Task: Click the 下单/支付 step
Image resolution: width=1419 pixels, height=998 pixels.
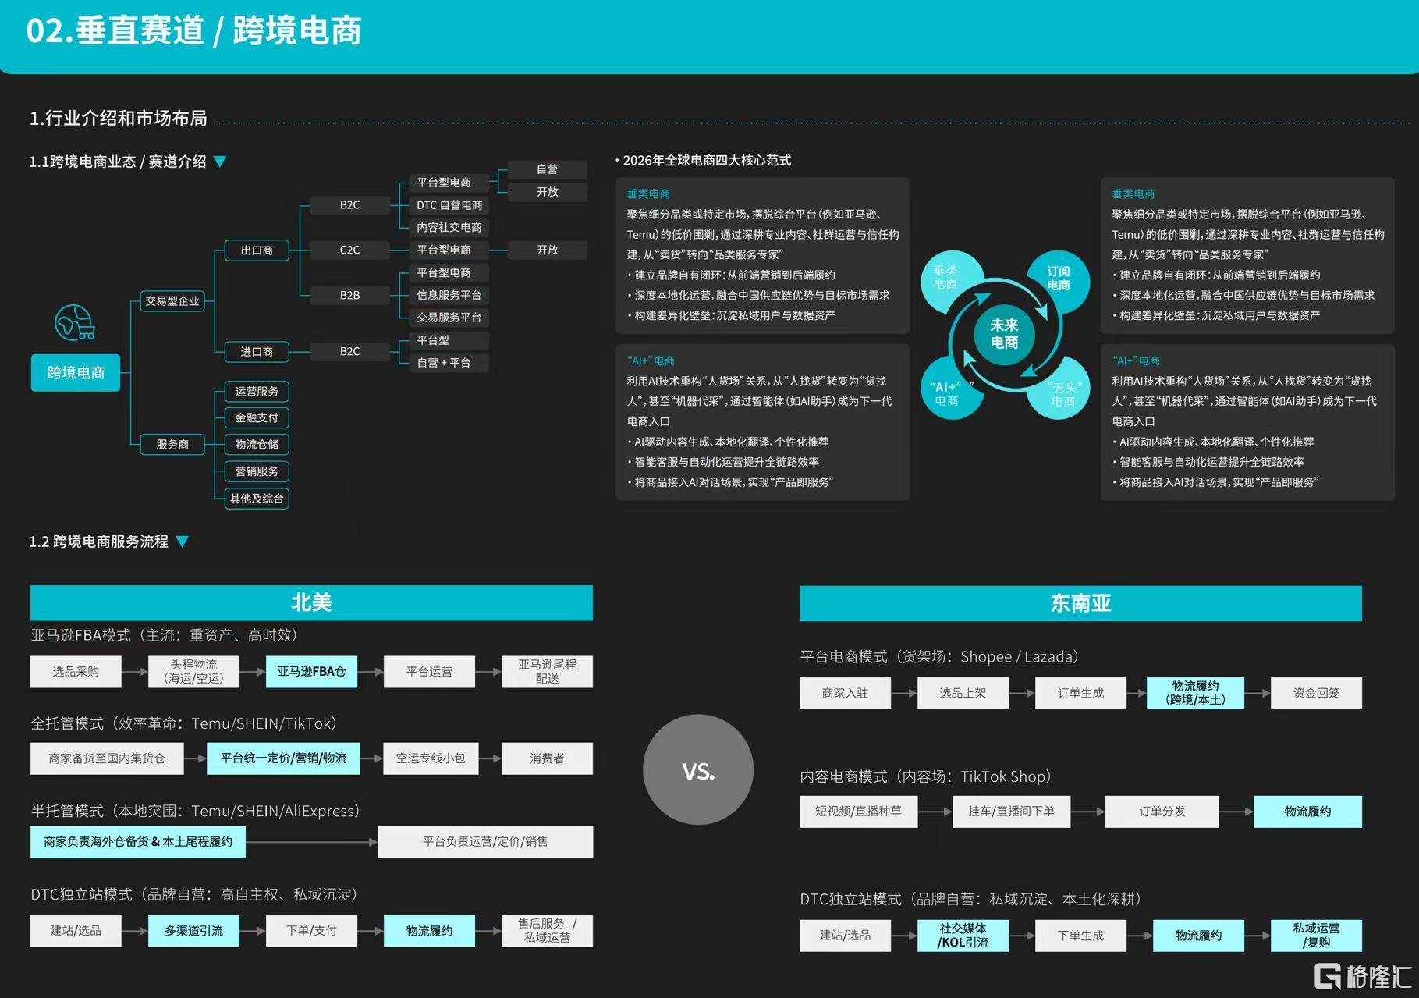Action: pos(311,931)
